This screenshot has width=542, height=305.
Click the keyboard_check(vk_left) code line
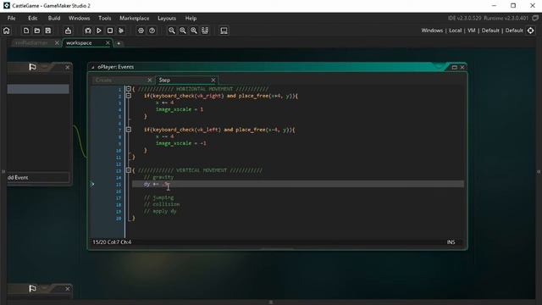(219, 130)
